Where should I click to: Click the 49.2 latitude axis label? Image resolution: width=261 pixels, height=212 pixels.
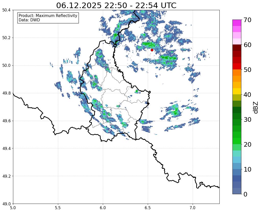(x=6, y=176)
